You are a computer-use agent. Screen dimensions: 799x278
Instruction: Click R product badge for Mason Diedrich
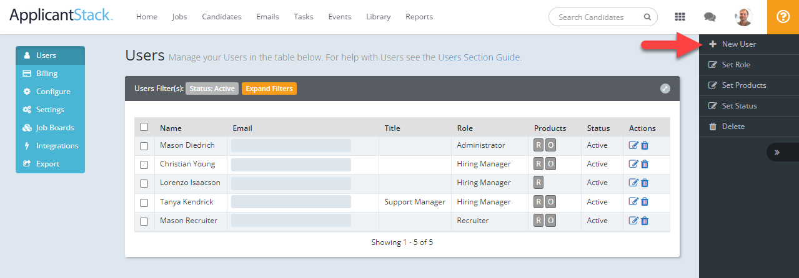[538, 145]
